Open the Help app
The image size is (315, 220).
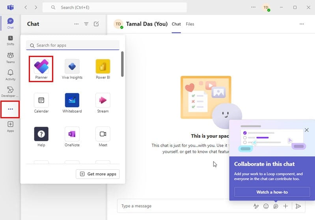(41, 137)
